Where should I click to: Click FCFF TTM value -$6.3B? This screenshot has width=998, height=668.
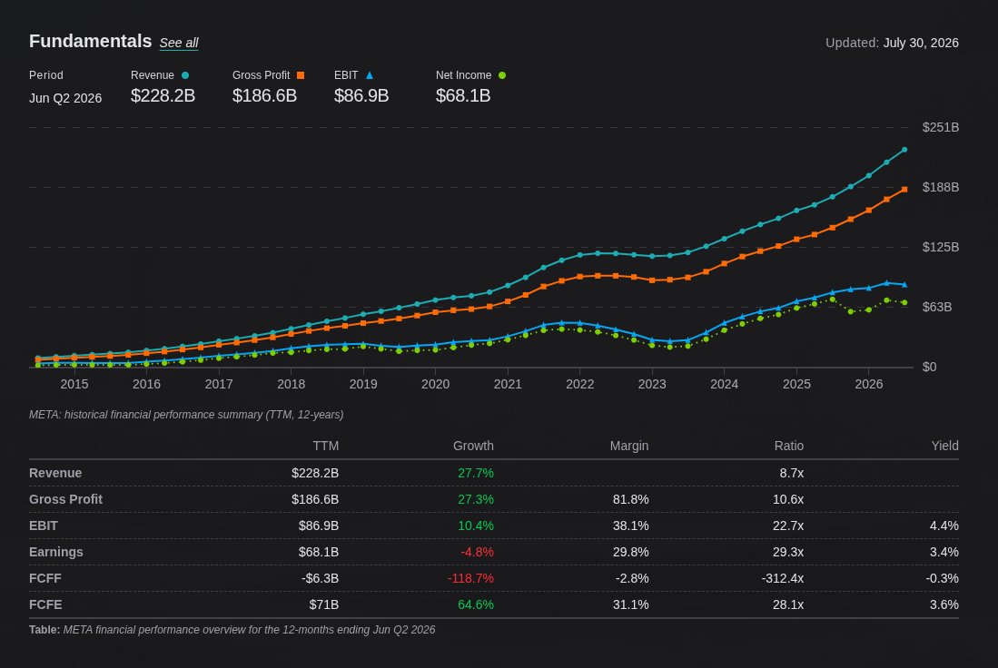point(321,578)
